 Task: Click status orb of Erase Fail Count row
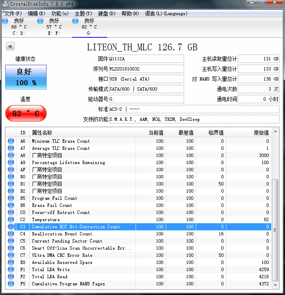(x=11, y=205)
